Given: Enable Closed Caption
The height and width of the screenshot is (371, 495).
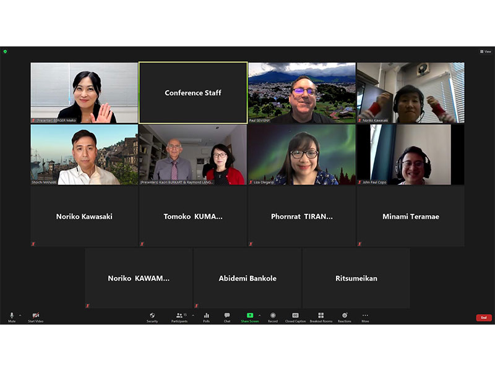Looking at the screenshot, I should click(x=295, y=316).
